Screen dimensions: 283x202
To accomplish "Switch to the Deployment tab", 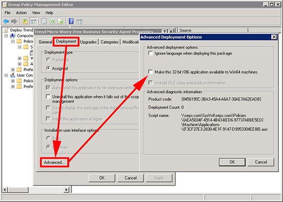I will tap(66, 42).
